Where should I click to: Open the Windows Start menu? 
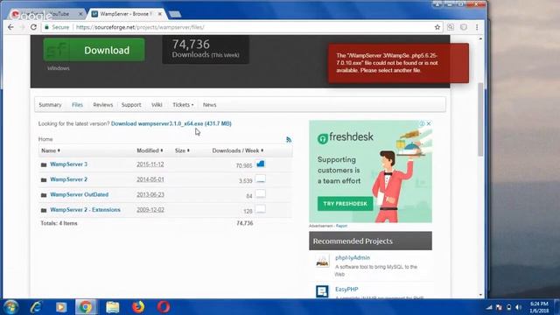point(10,307)
